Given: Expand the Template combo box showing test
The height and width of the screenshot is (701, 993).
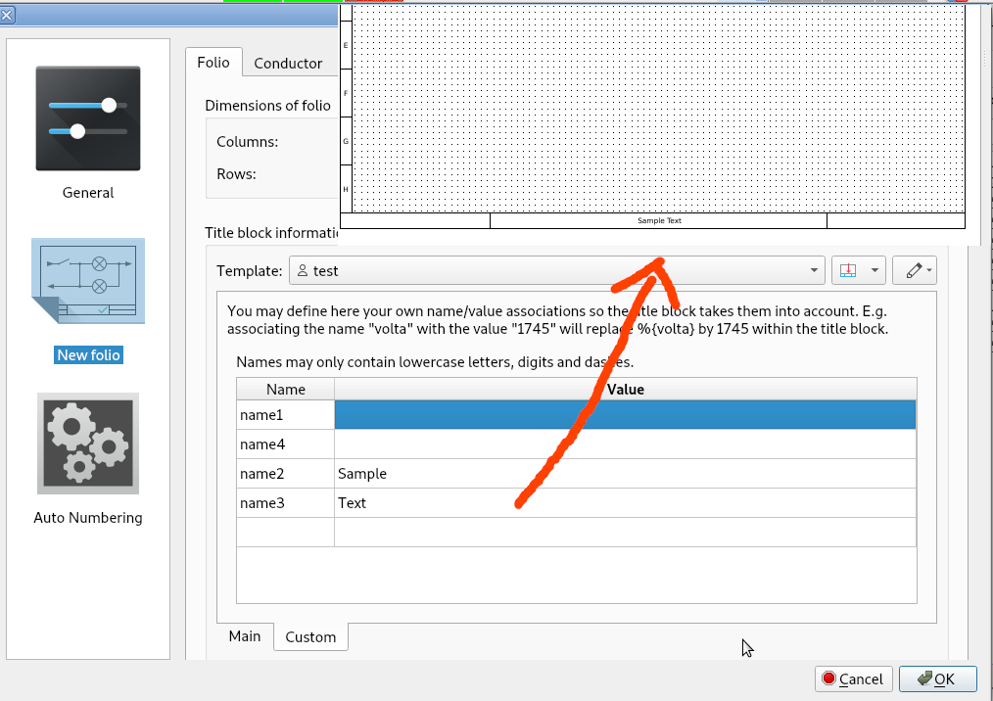Looking at the screenshot, I should (557, 271).
